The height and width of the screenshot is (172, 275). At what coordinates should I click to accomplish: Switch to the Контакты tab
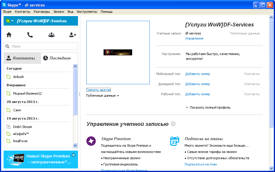22,58
